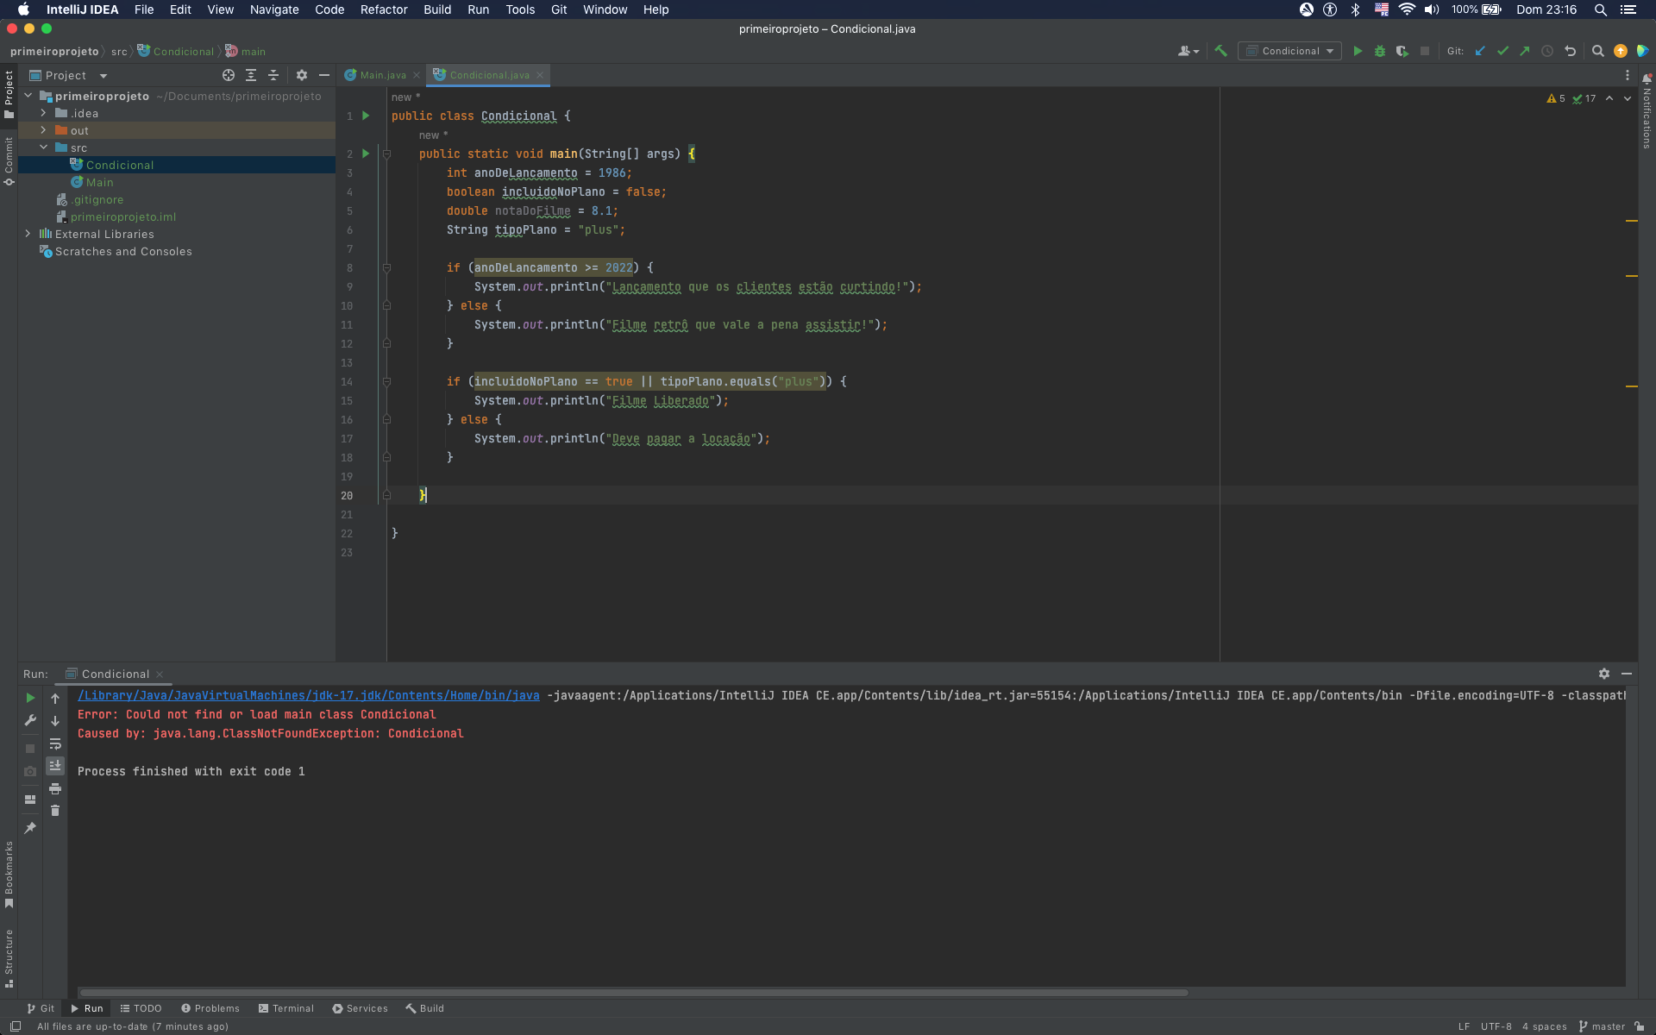This screenshot has width=1656, height=1035.
Task: Open the Navigate menu
Action: 274,9
